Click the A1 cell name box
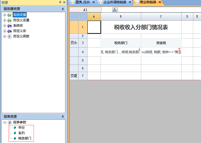Image resolution: width=201 pixels, height=143 pixels. pos(85,10)
